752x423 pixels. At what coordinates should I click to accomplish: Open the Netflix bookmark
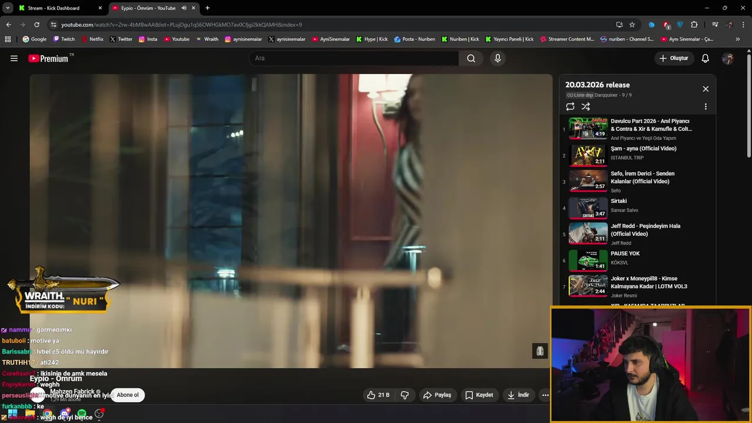pos(92,39)
